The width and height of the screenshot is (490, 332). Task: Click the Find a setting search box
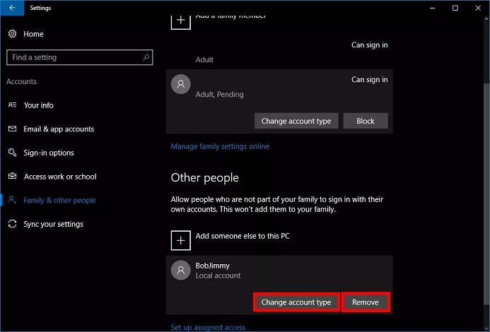pos(74,57)
